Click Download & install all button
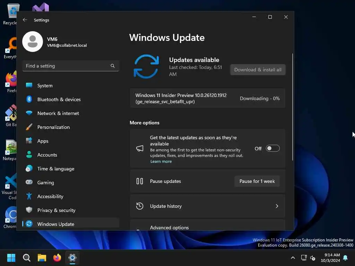Screen dimensions: 355x266 (258, 70)
